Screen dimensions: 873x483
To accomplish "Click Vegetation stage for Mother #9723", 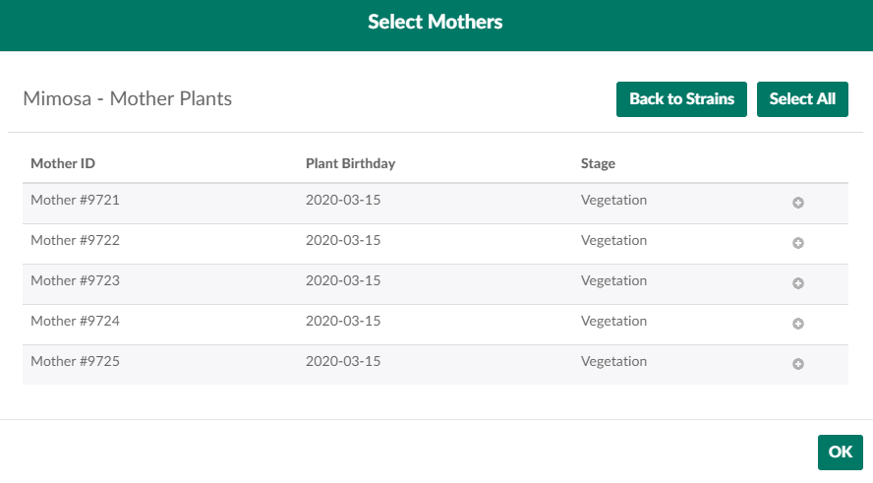I will tap(613, 281).
